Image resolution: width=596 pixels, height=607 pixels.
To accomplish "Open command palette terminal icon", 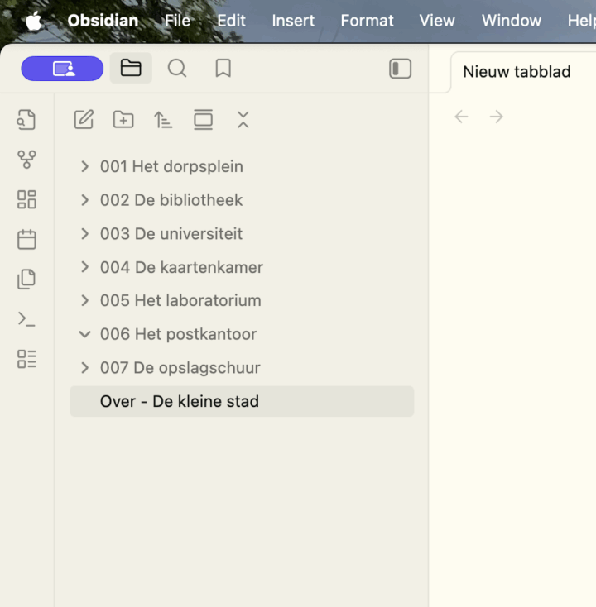I will [x=27, y=319].
